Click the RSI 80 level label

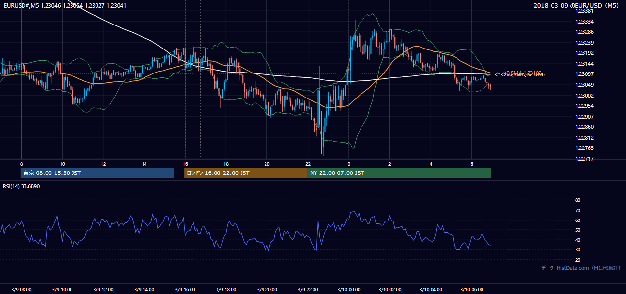(578, 200)
